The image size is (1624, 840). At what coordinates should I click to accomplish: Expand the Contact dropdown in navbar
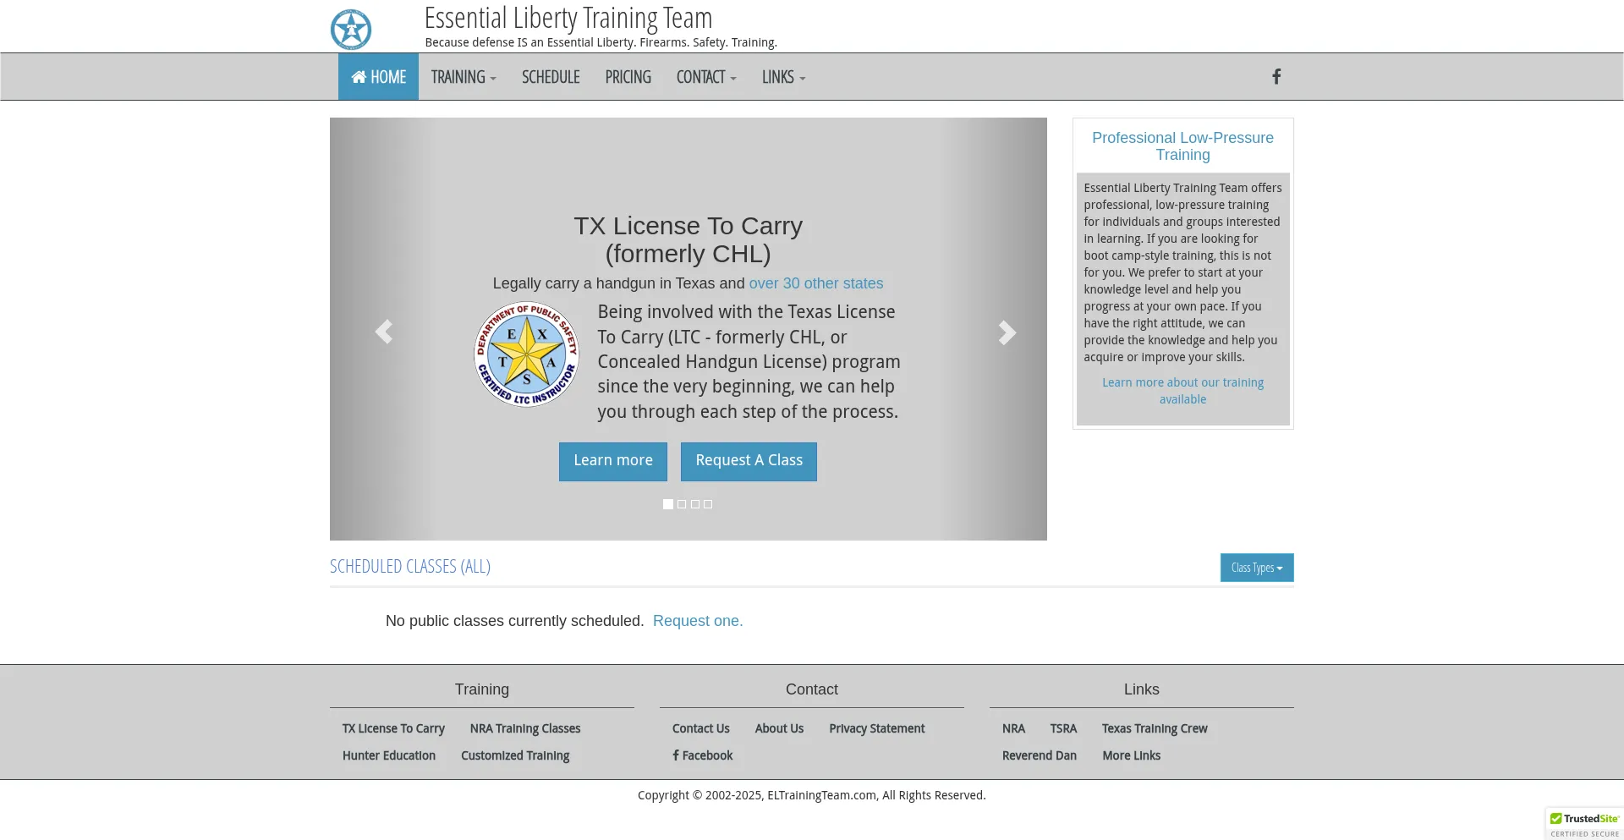(x=705, y=77)
